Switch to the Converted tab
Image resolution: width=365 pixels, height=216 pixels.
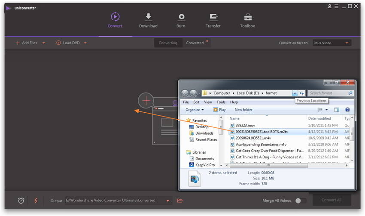click(x=195, y=43)
